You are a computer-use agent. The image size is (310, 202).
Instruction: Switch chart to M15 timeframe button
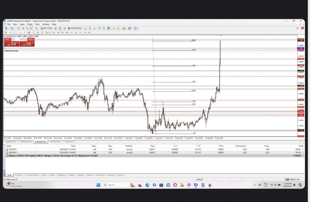[x=62, y=33]
